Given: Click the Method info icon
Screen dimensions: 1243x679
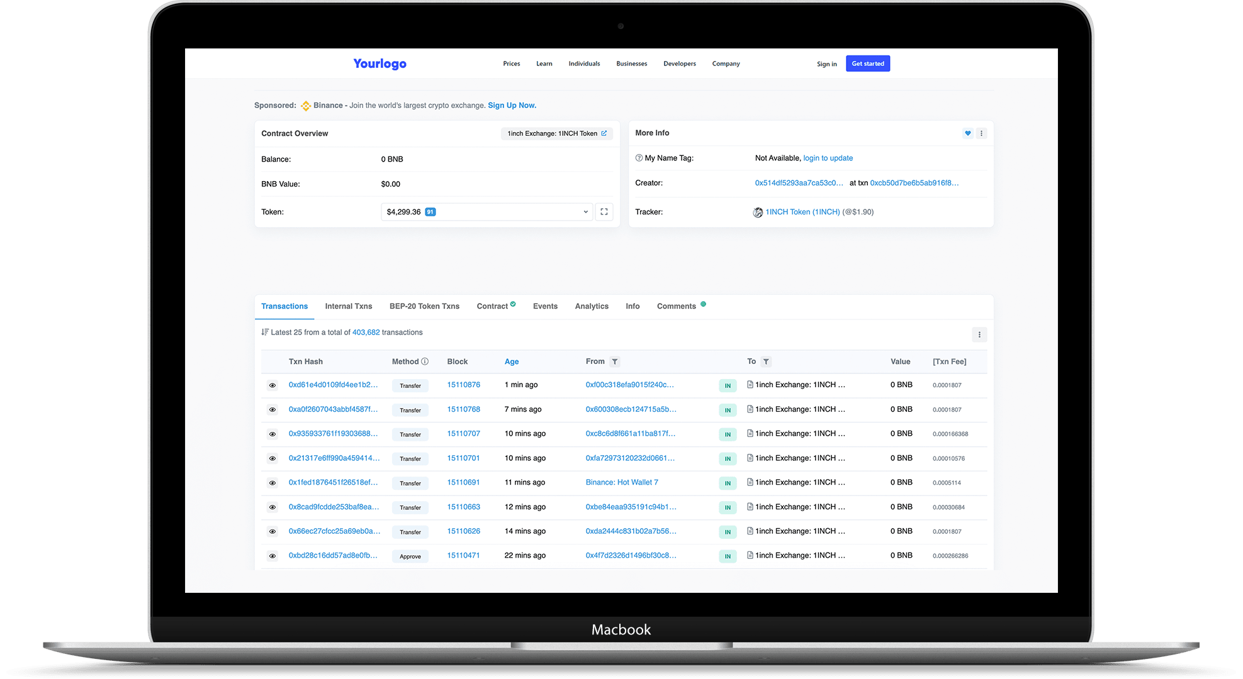Looking at the screenshot, I should coord(425,362).
